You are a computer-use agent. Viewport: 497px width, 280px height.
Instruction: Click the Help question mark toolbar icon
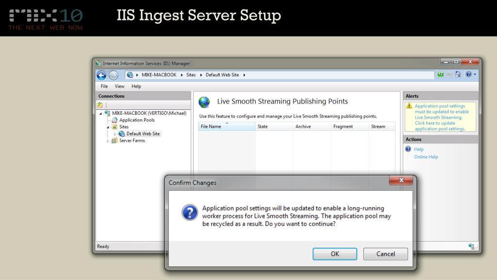pos(468,74)
